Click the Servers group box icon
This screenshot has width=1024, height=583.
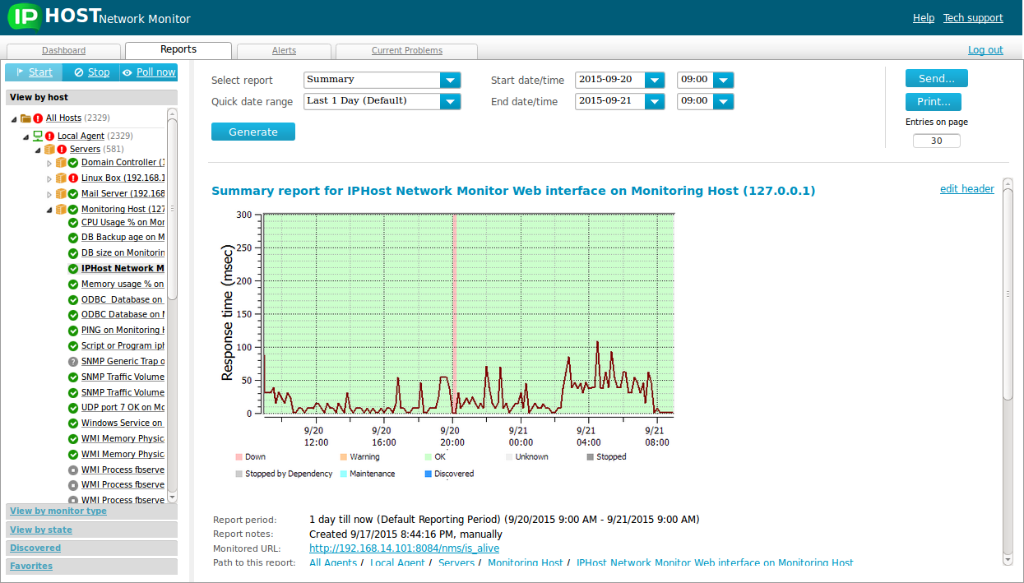click(49, 150)
